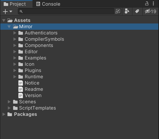The height and width of the screenshot is (139, 159).
Task: Open the three-dot panel options menu
Action: [x=153, y=3]
